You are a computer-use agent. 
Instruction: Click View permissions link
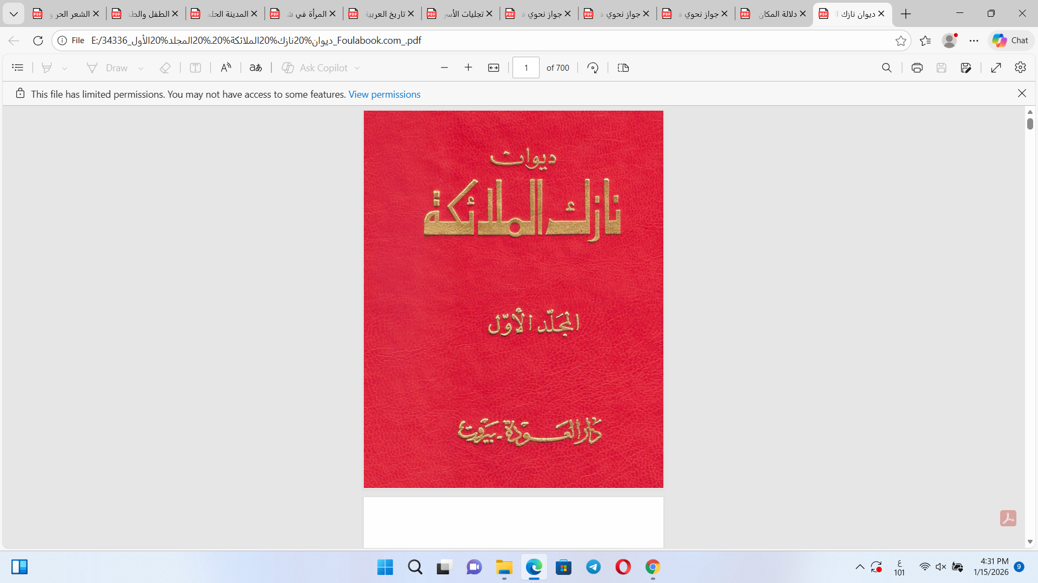tap(384, 94)
